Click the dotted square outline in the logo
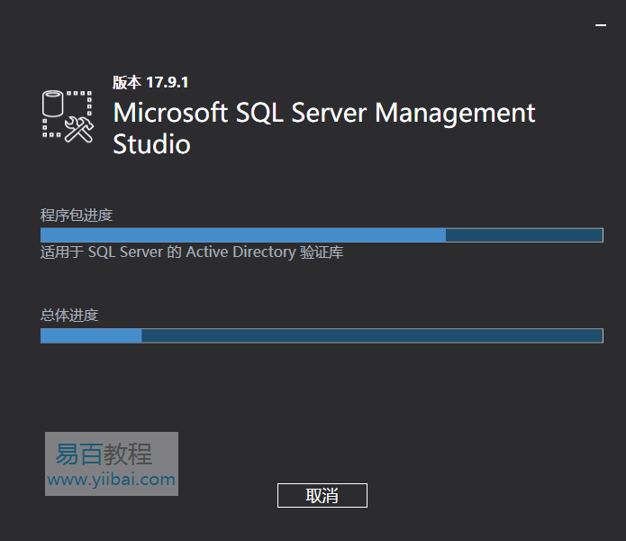626x541 pixels. pyautogui.click(x=68, y=114)
